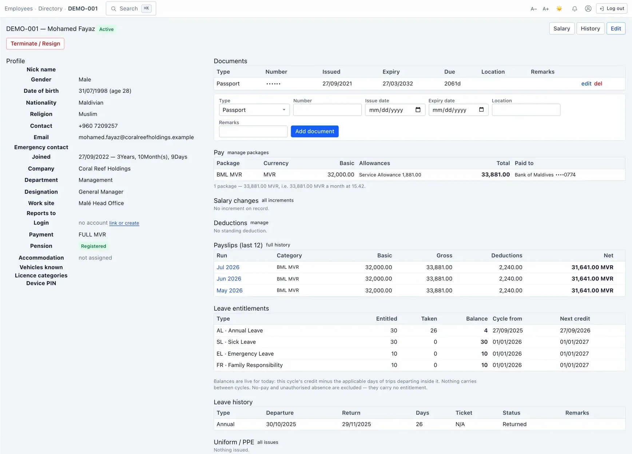
Task: Toggle the sun theme icon
Action: pyautogui.click(x=559, y=9)
